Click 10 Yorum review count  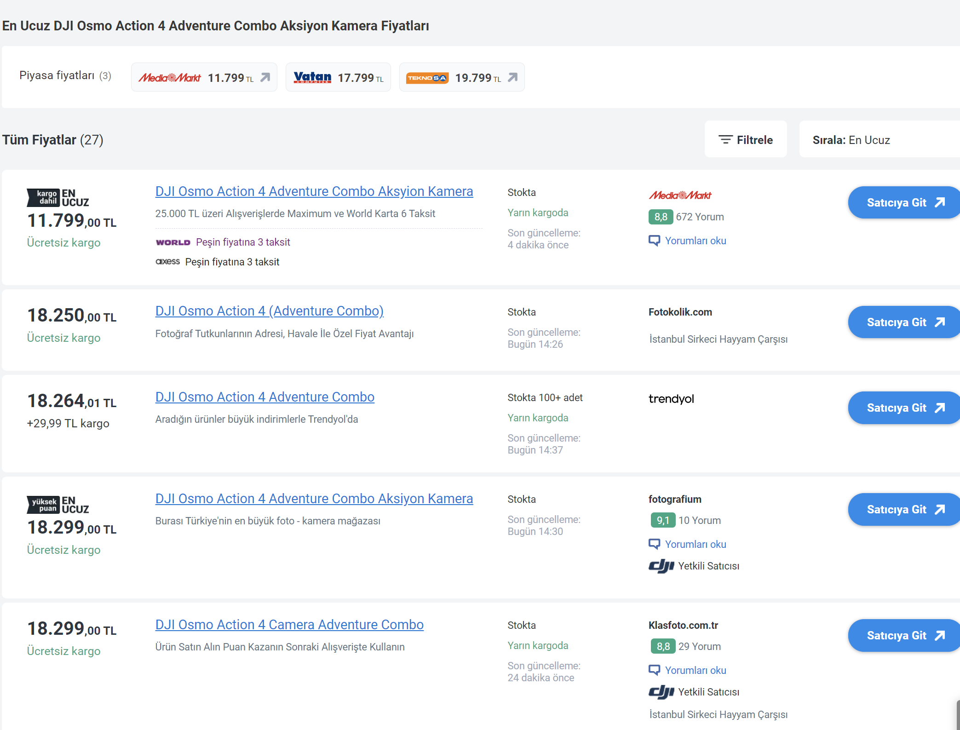click(x=700, y=520)
